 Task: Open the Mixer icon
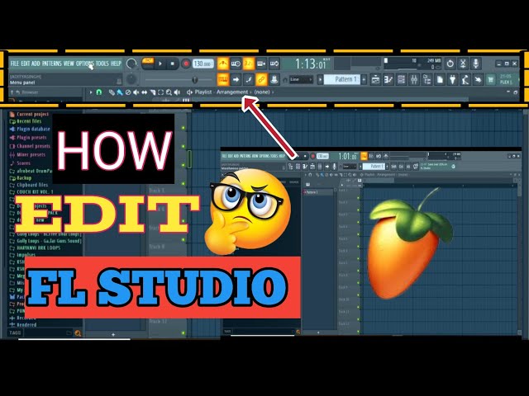(414, 80)
